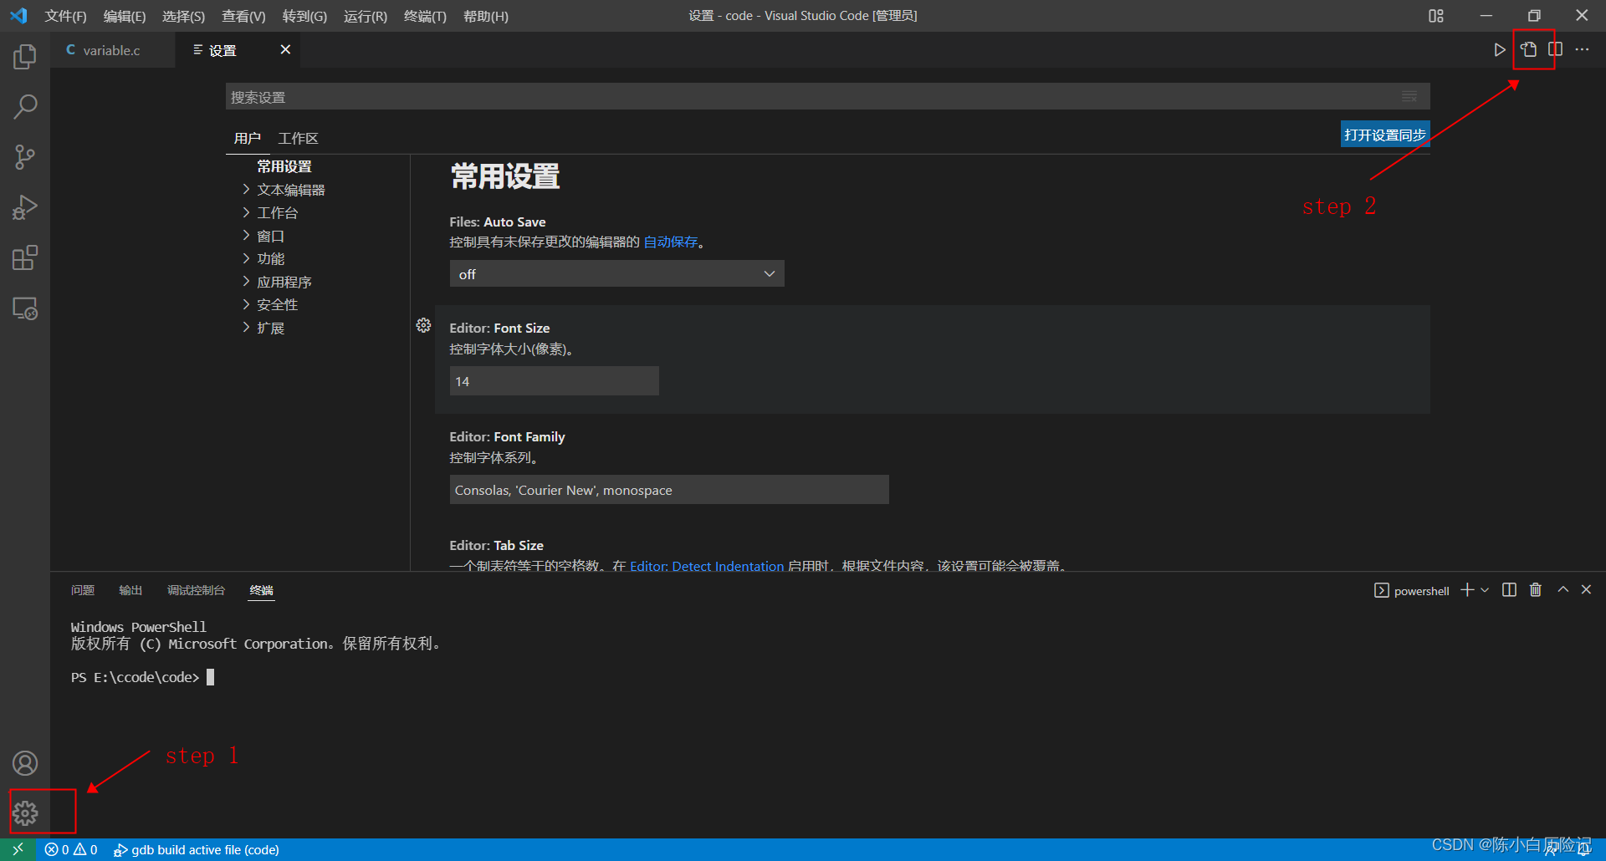Open the Explorer view in the activity bar
This screenshot has height=861, width=1606.
coord(24,56)
